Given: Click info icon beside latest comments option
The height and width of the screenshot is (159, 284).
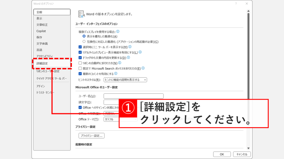Looking at the screenshot, I should pyautogui.click(x=116, y=73).
